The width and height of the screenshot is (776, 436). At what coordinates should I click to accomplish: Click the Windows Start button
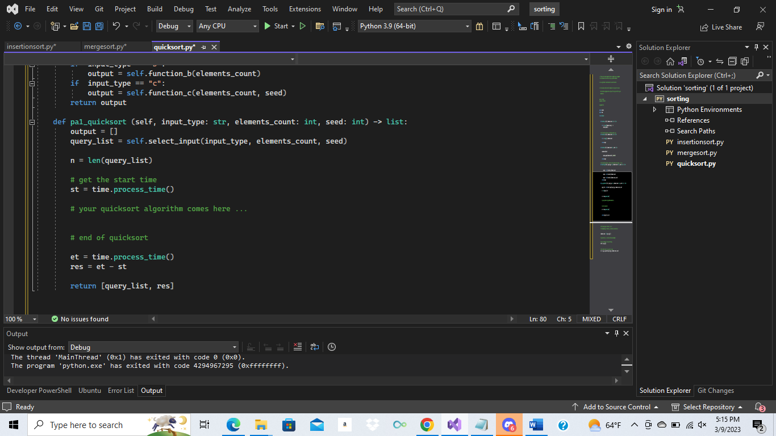pyautogui.click(x=14, y=425)
